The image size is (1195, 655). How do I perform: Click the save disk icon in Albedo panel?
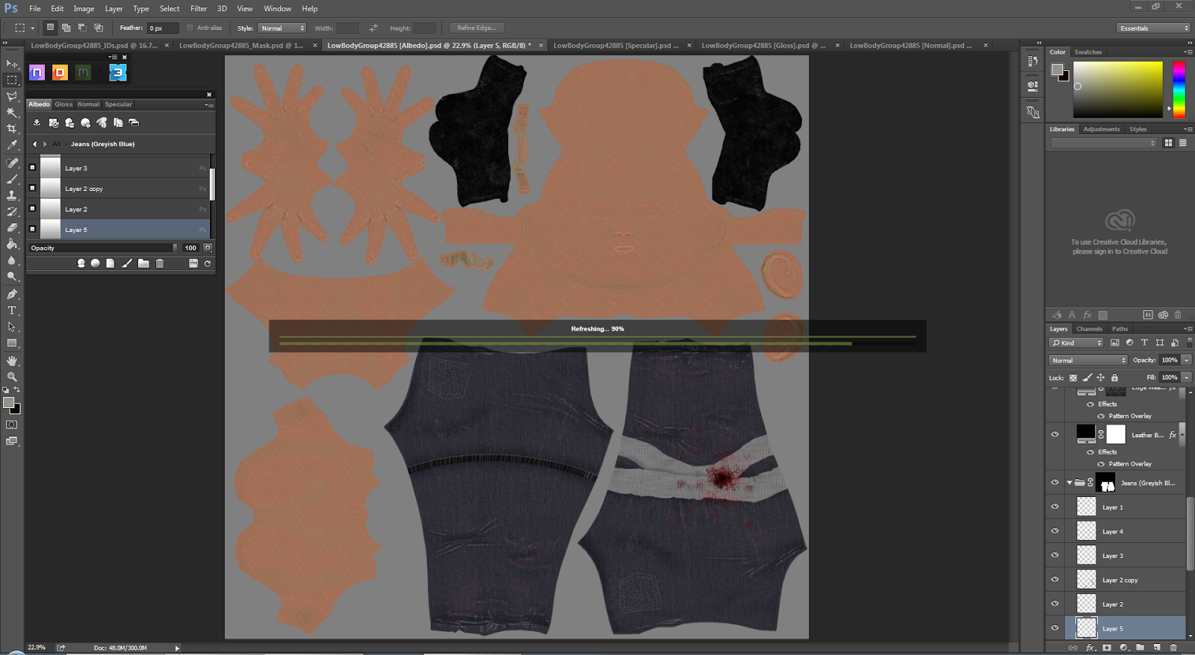point(193,263)
